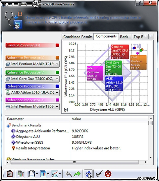Click the horizontal scrollbar thumb in the results list

tap(75, 162)
